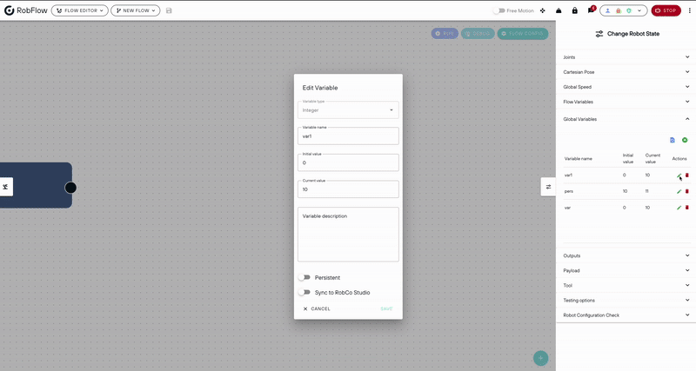Delete the var1 global variable

point(687,176)
